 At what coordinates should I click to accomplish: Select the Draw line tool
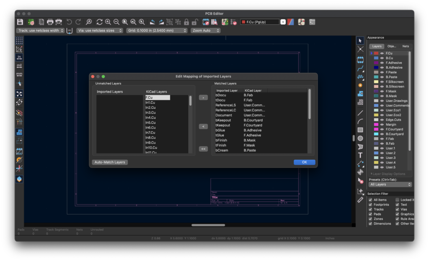(x=360, y=113)
